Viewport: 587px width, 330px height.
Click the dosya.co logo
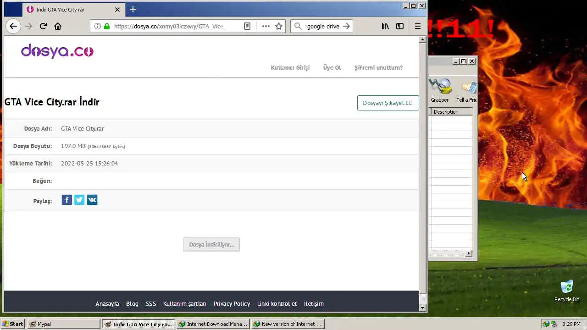pos(57,51)
